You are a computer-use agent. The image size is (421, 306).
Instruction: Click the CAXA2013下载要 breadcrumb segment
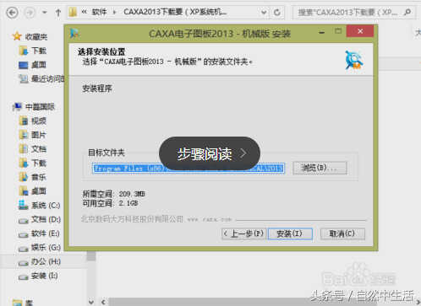tap(175, 12)
